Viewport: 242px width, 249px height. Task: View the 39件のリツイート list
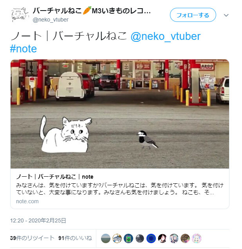32,238
